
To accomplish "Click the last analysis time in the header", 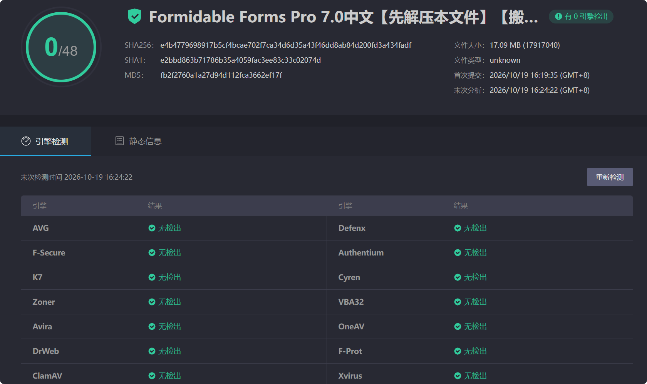I will (x=540, y=90).
